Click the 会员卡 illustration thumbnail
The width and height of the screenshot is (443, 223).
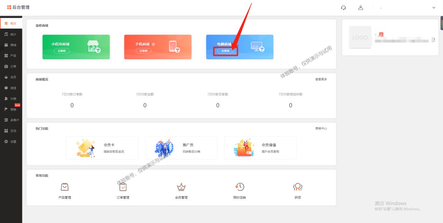tap(86, 148)
